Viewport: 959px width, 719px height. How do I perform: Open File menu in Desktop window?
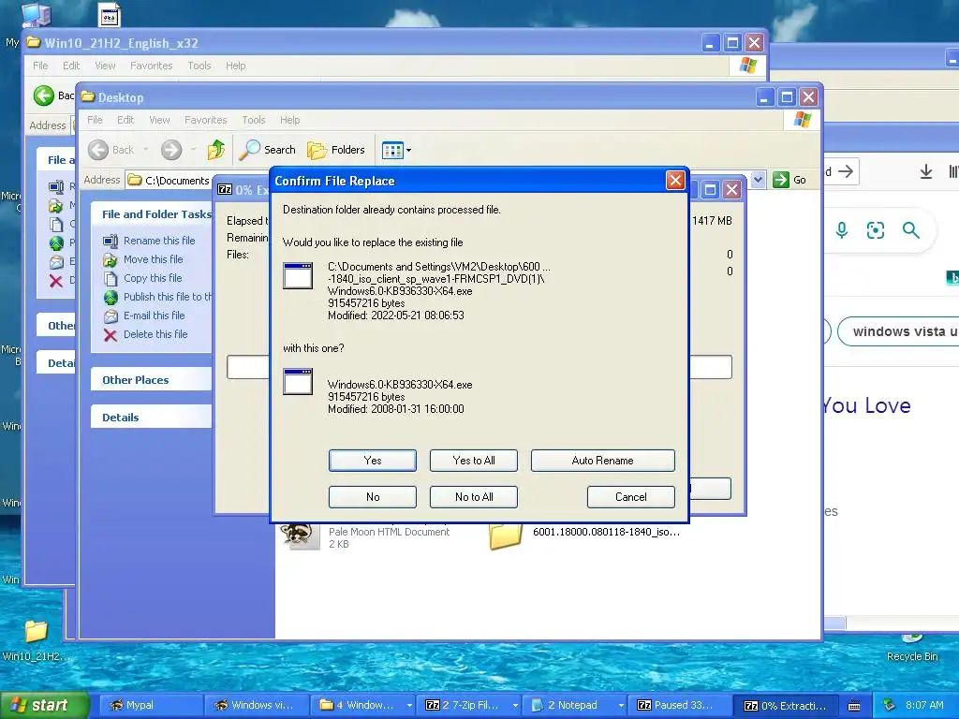[95, 120]
